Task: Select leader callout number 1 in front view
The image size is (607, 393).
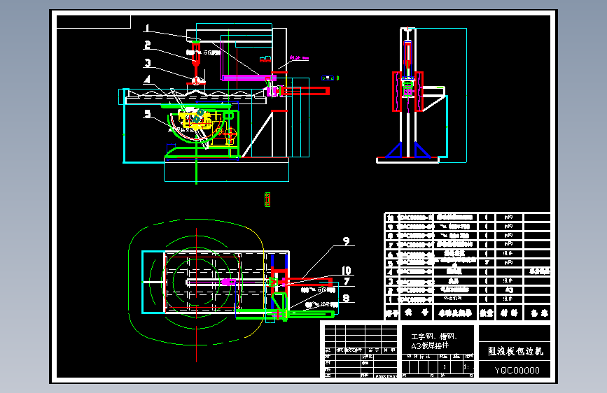Action: (147, 28)
